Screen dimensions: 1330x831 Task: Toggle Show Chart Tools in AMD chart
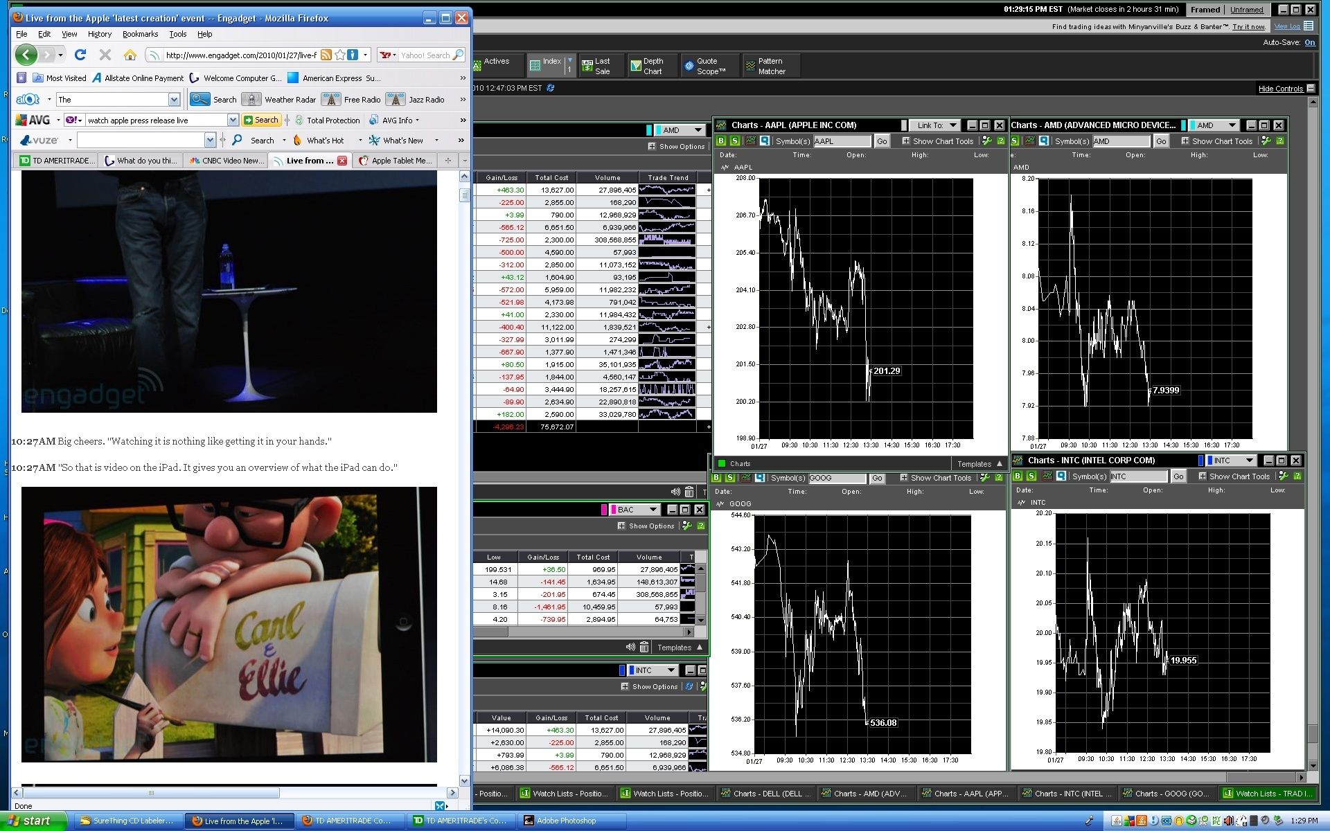coord(1217,141)
